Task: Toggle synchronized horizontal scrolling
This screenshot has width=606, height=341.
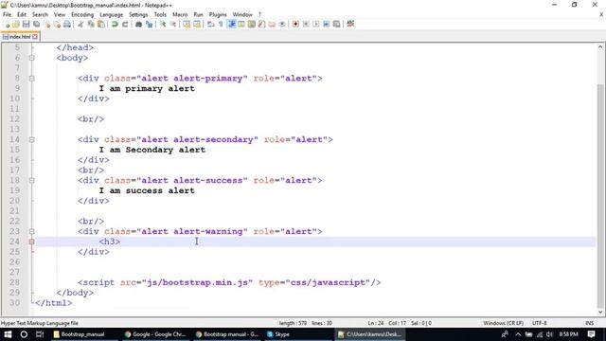Action: click(x=197, y=24)
